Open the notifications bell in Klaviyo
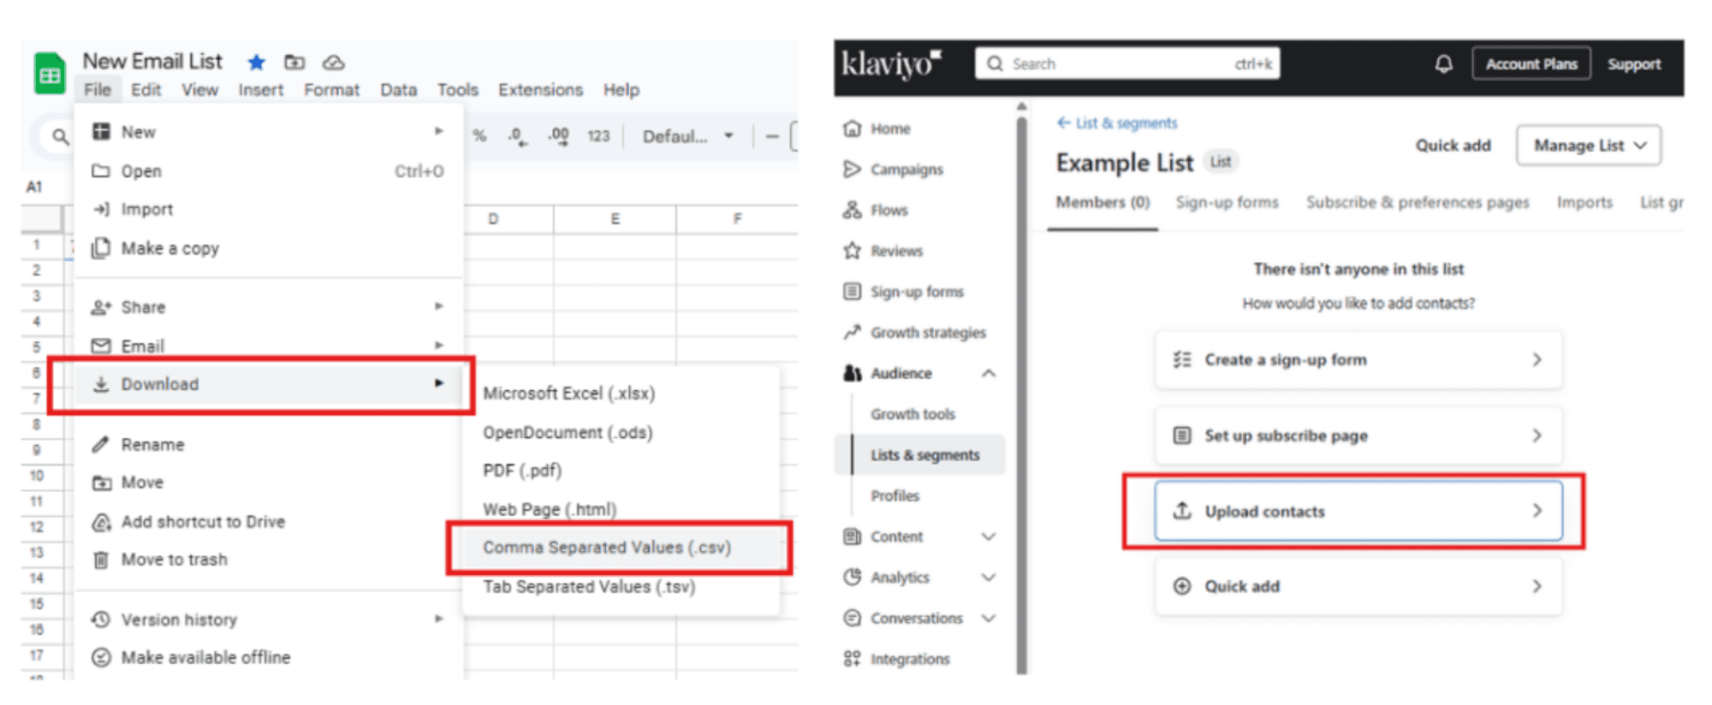 point(1444,64)
